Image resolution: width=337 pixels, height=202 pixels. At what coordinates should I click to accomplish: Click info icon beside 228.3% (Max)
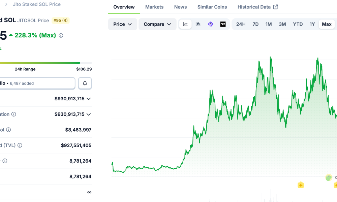(61, 35)
